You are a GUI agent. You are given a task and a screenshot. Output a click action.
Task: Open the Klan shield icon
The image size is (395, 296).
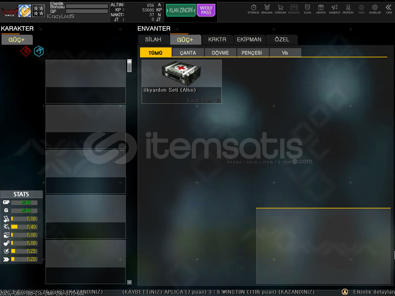point(307,8)
